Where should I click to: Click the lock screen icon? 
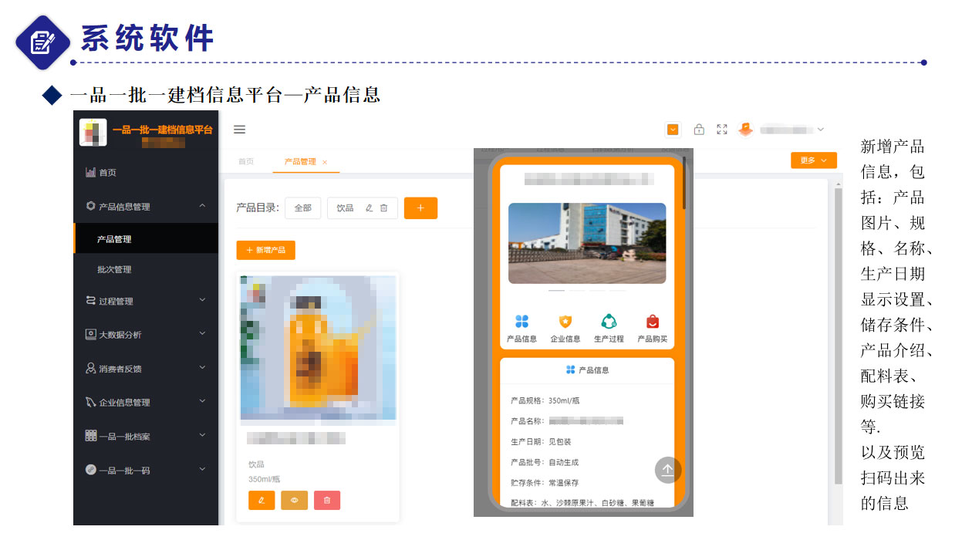(x=699, y=130)
